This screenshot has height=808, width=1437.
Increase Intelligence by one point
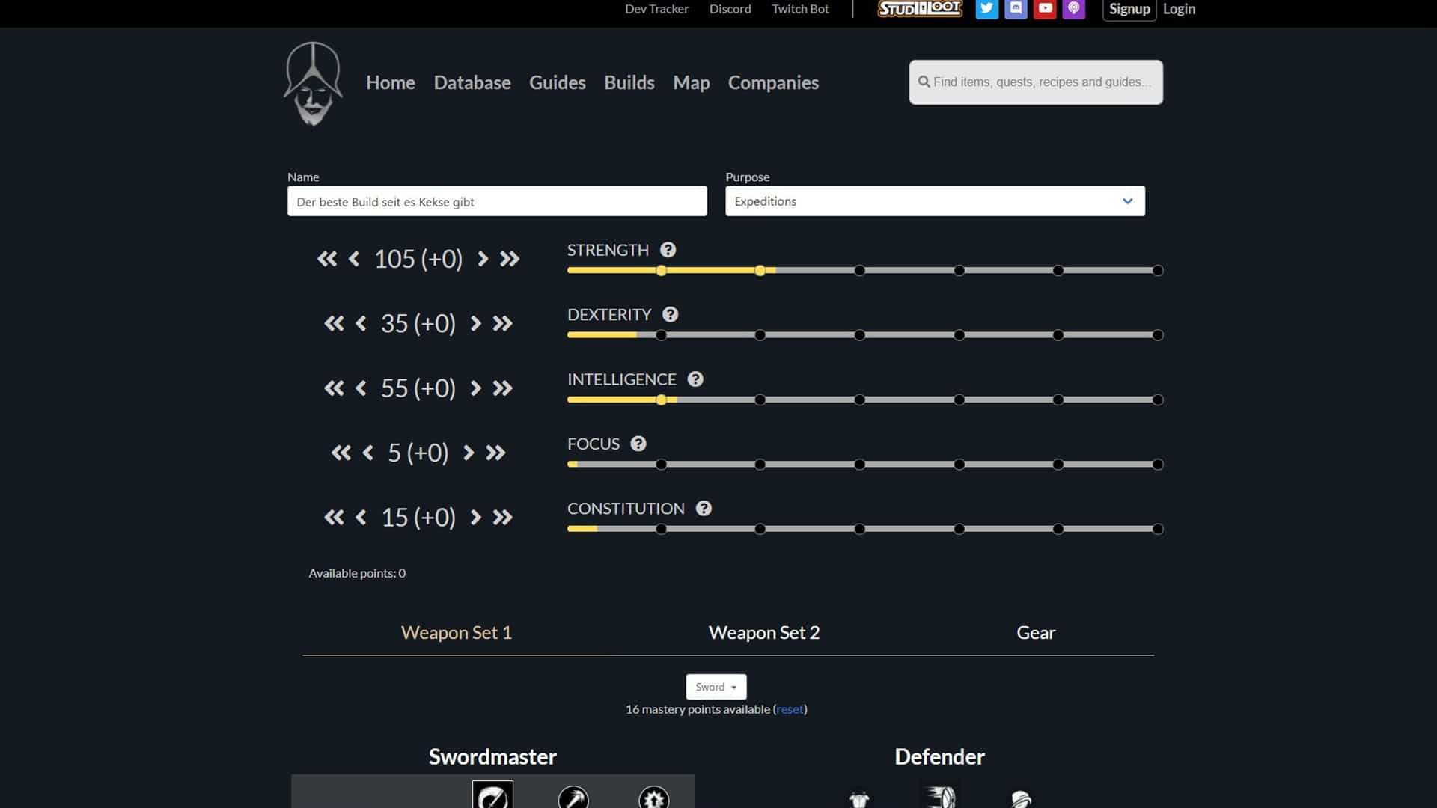475,388
